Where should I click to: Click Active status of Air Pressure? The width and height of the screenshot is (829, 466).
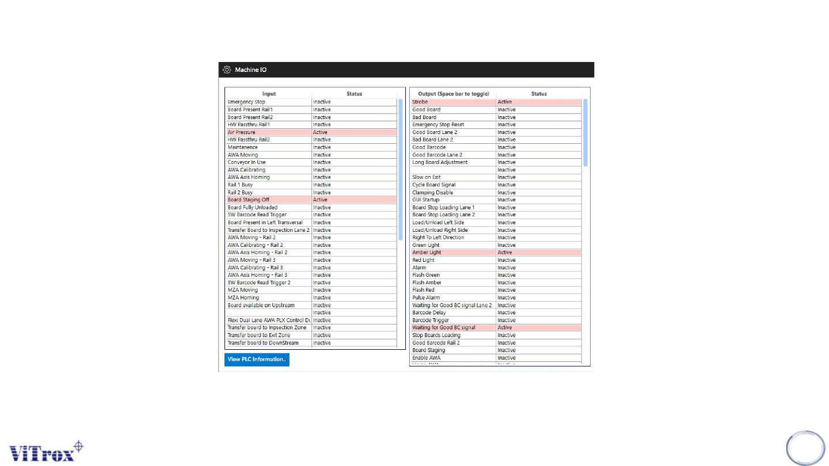(320, 132)
